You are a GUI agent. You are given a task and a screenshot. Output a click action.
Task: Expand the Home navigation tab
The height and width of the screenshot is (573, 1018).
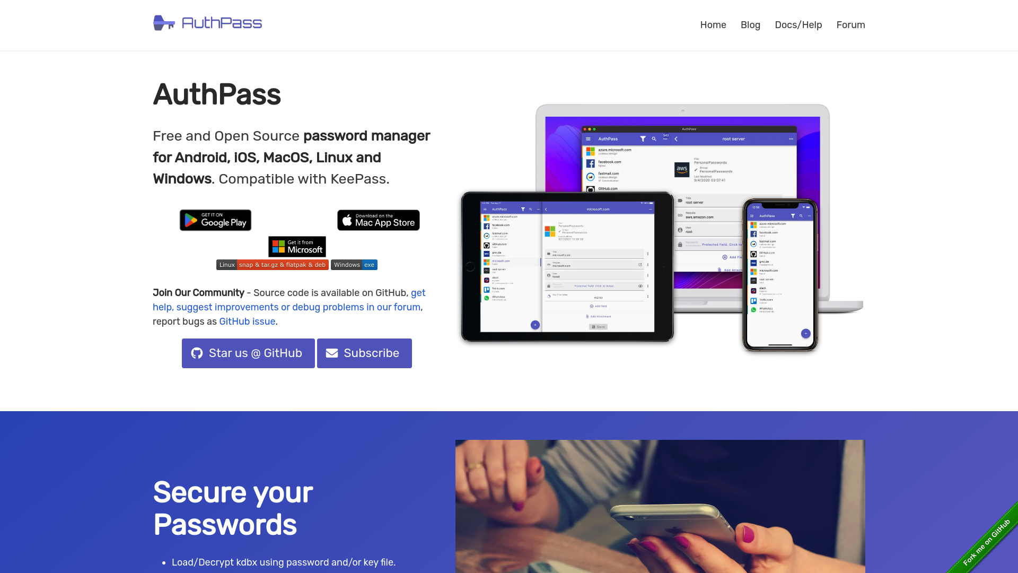click(x=713, y=24)
